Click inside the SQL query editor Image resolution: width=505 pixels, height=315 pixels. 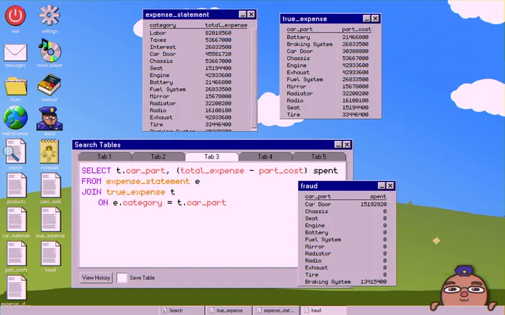point(188,215)
